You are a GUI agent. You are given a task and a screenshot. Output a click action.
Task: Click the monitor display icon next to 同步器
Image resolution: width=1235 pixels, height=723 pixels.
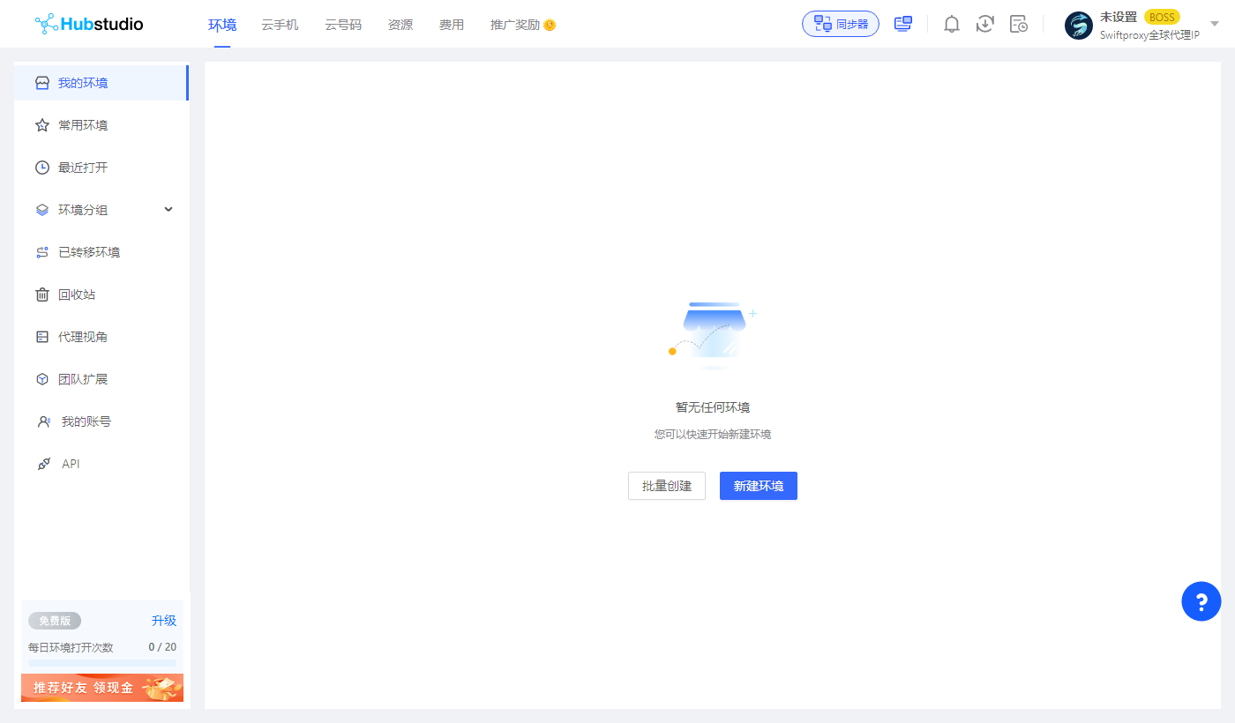tap(902, 23)
